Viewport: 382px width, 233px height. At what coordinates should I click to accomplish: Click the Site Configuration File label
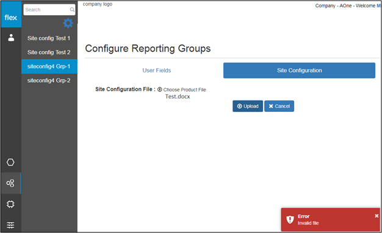click(125, 89)
